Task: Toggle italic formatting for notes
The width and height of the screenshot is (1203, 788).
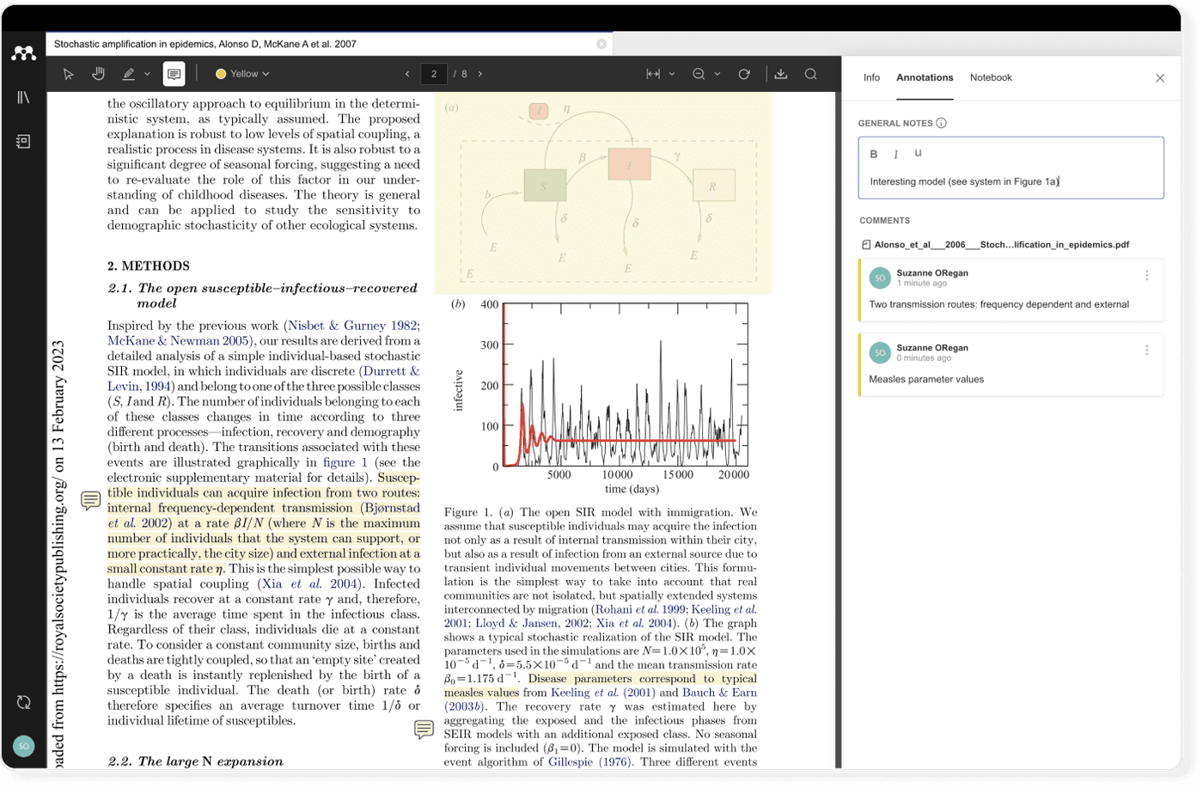Action: click(x=895, y=154)
